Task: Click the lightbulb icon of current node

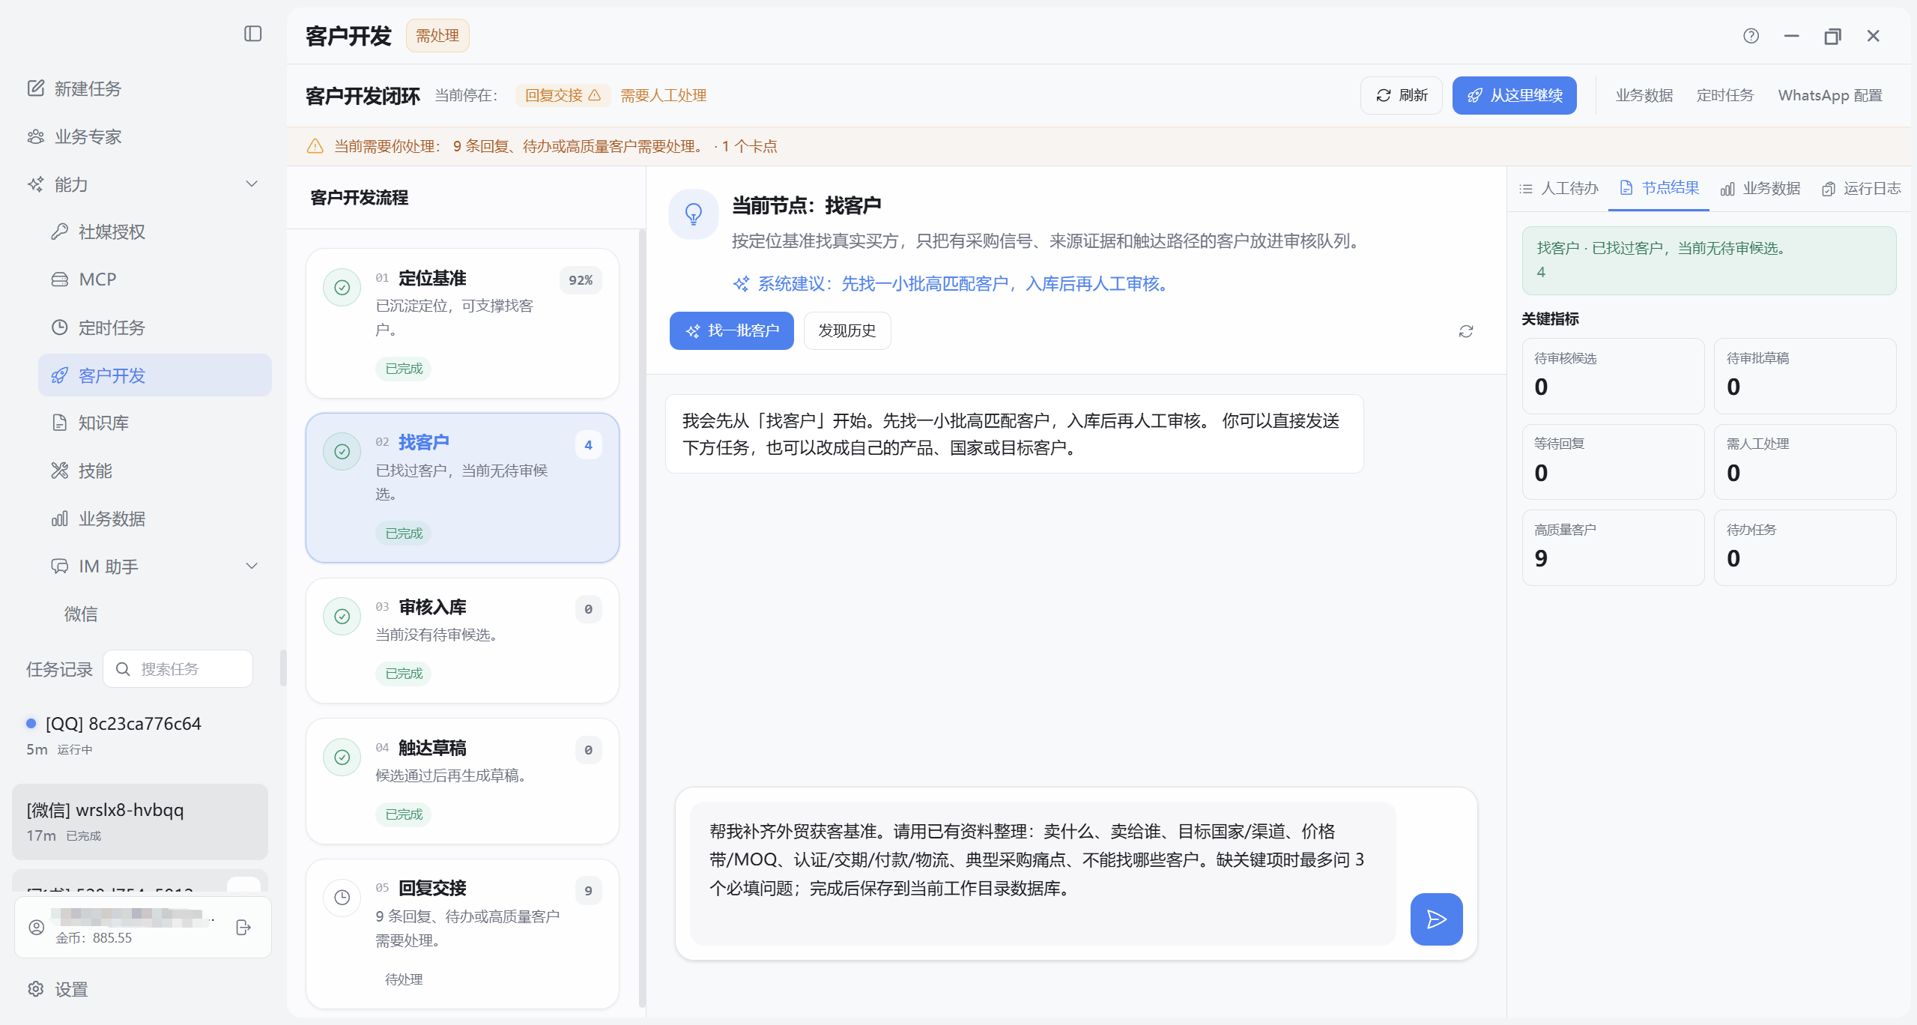Action: pyautogui.click(x=694, y=214)
